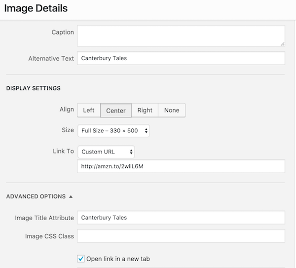
Task: Click the Image Title Attribute label
Action: pyautogui.click(x=44, y=218)
